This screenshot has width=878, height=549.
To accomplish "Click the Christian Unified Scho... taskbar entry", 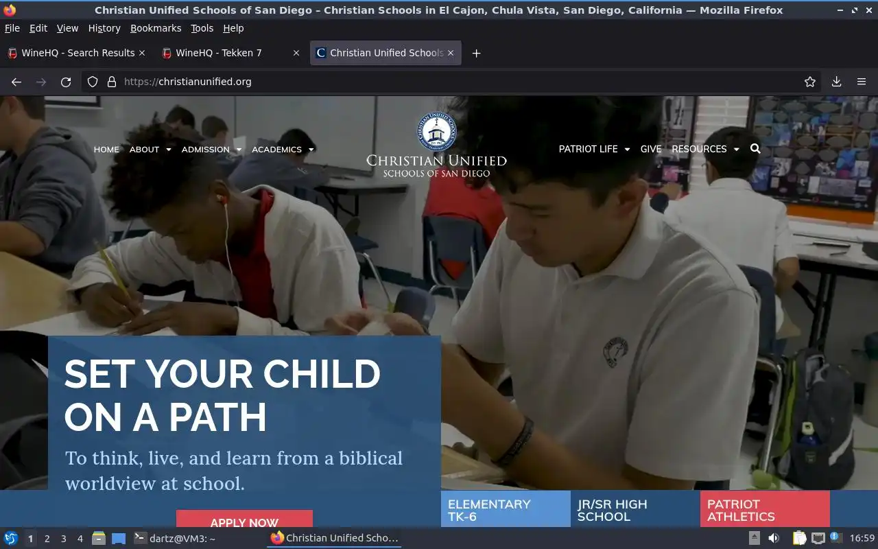I will click(334, 538).
